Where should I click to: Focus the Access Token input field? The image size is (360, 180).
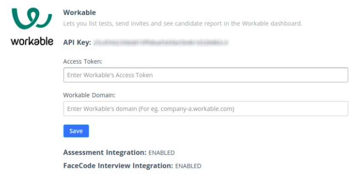pyautogui.click(x=205, y=75)
